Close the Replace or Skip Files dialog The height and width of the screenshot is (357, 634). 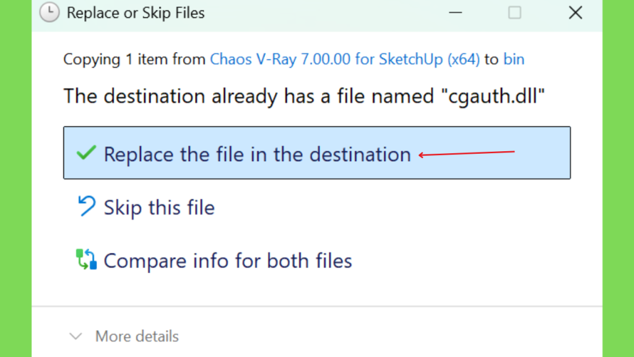[x=575, y=12]
